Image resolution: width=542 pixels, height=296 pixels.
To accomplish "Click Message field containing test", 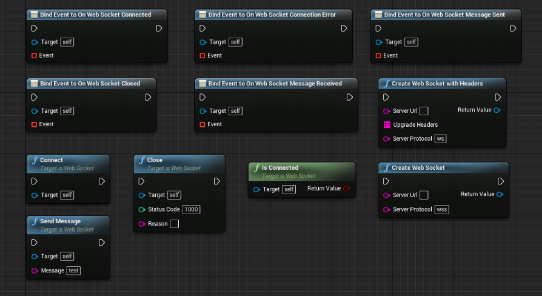I will click(73, 271).
